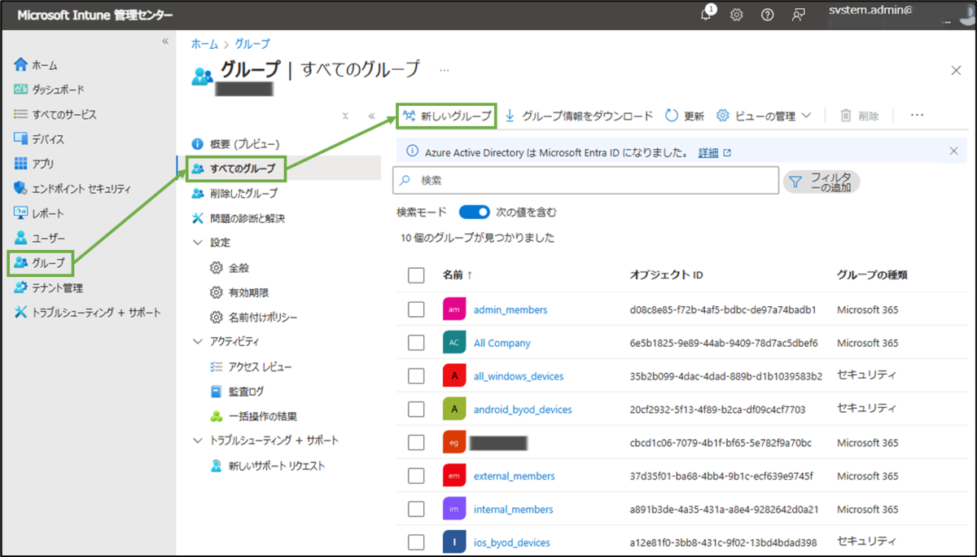This screenshot has height=557, width=977.
Task: Click the small x above groups menu
Action: point(345,116)
